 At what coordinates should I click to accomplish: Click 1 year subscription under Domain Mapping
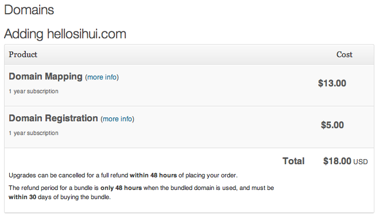point(34,91)
